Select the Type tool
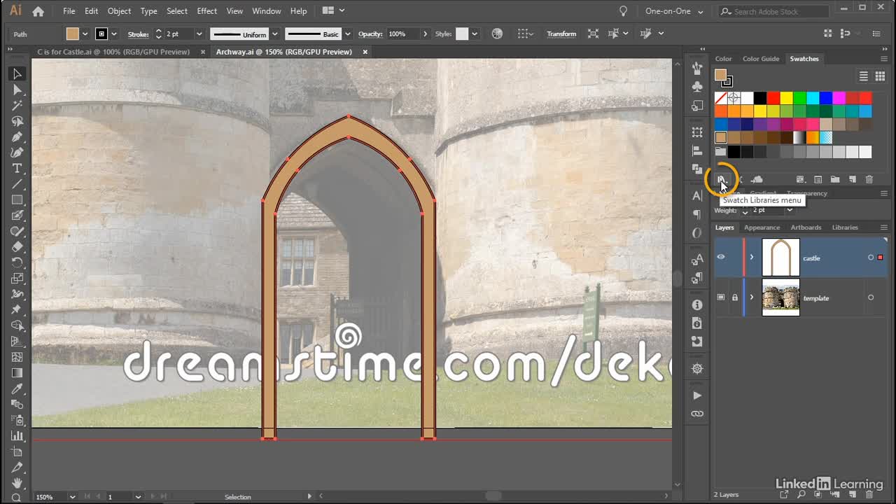Image resolution: width=896 pixels, height=504 pixels. coord(17,169)
